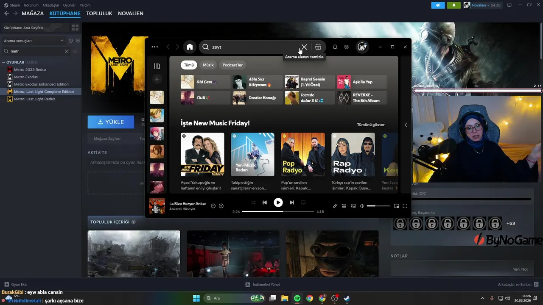Show hidden system tray icons
Image resolution: width=543 pixels, height=305 pixels.
coord(482,298)
